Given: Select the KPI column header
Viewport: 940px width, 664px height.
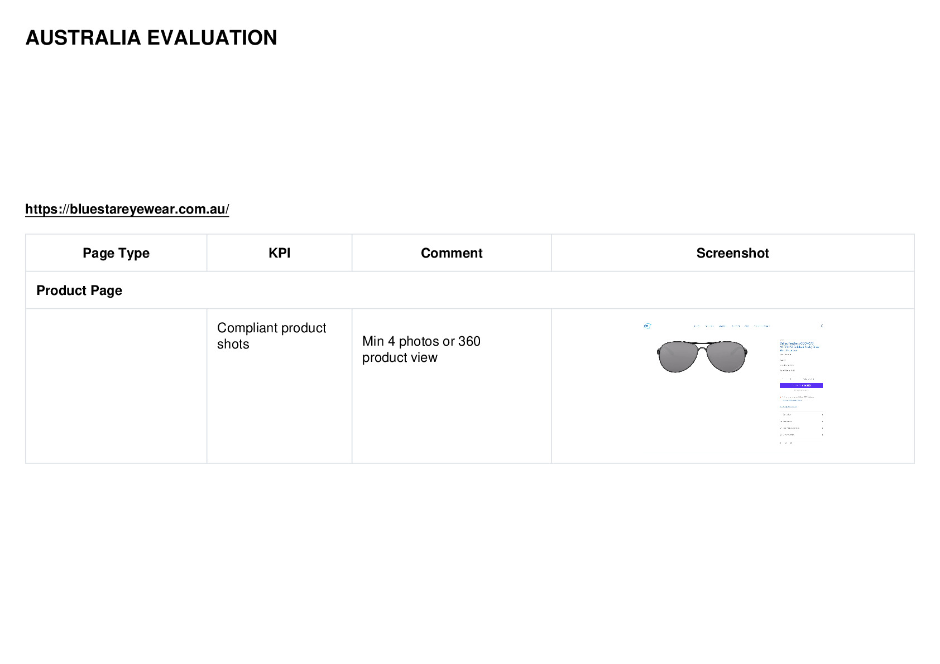Looking at the screenshot, I should [x=279, y=253].
